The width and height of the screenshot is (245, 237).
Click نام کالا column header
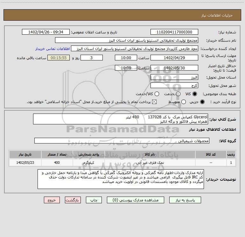point(150,154)
